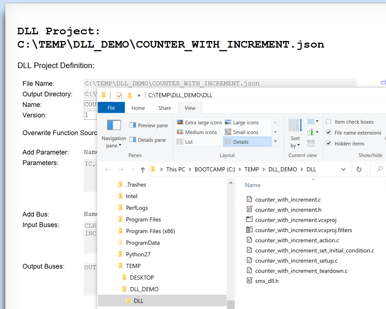Click the Up folder arrow

[143, 169]
